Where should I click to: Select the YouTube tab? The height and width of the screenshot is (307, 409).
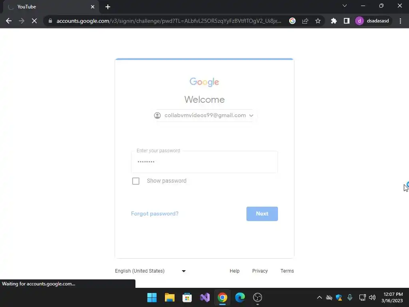point(51,7)
